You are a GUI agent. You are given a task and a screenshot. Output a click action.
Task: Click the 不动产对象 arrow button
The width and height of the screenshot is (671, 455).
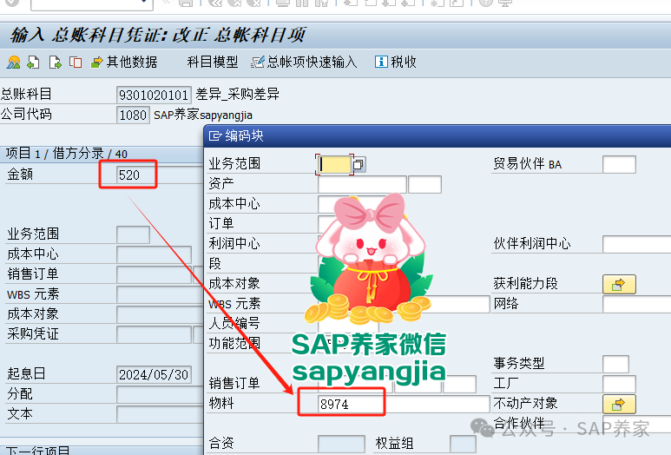click(x=619, y=404)
